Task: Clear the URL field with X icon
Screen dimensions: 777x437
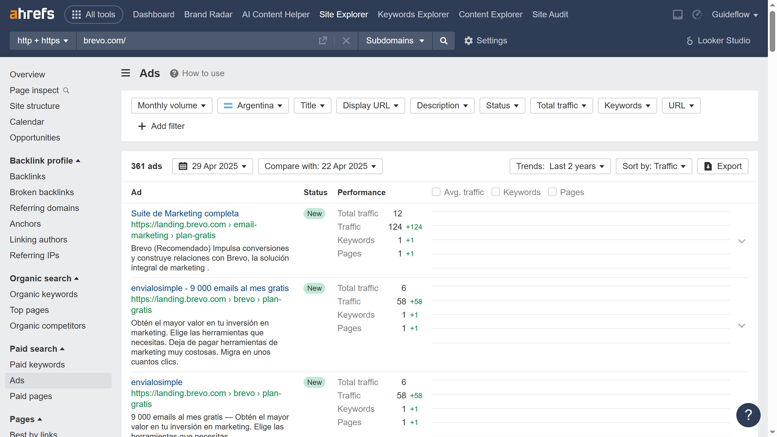Action: (346, 41)
